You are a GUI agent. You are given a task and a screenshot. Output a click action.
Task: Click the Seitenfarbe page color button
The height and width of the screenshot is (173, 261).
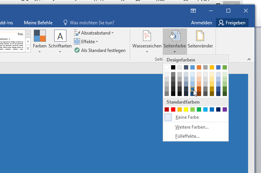(x=175, y=41)
